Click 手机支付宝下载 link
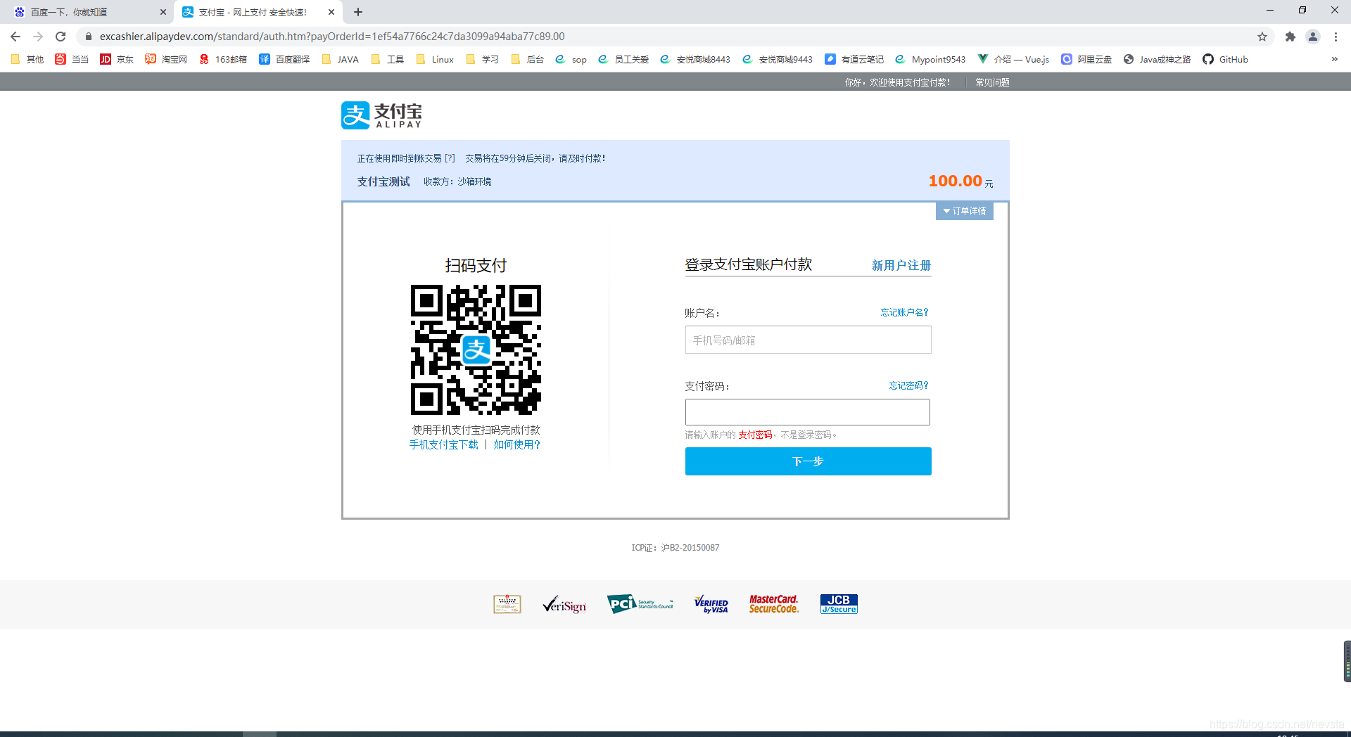Viewport: 1351px width, 737px height. [444, 444]
